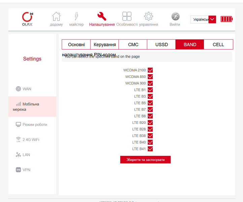Image resolution: width=243 pixels, height=202 pixels.
Task: Toggle the LTE B7 checkbox
Action: pos(150,109)
